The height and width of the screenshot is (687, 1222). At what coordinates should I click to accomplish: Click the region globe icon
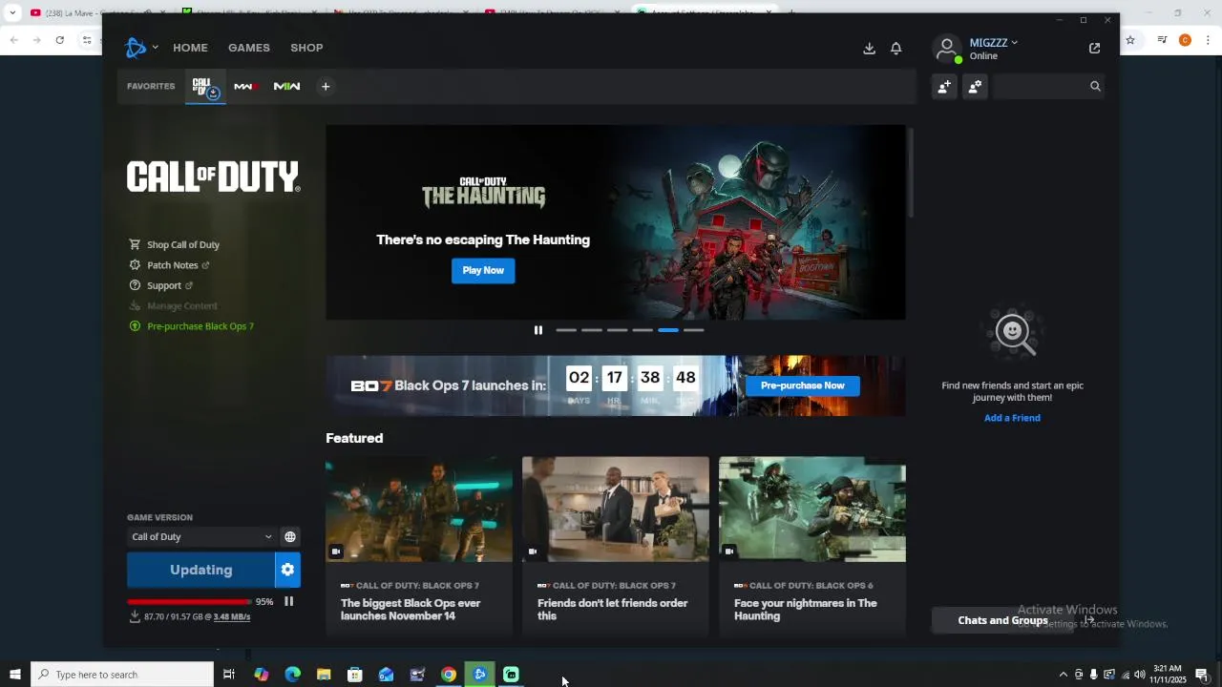coord(290,537)
